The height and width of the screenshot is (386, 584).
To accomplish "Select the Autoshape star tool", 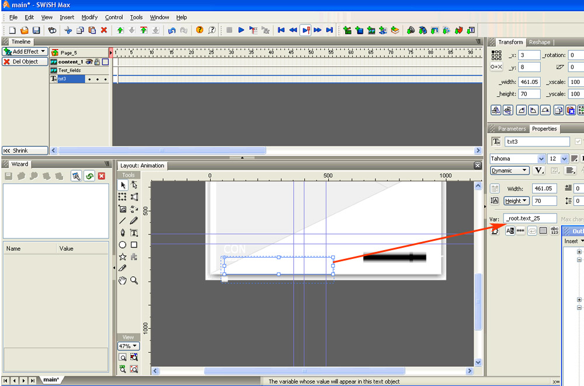I will click(x=123, y=257).
